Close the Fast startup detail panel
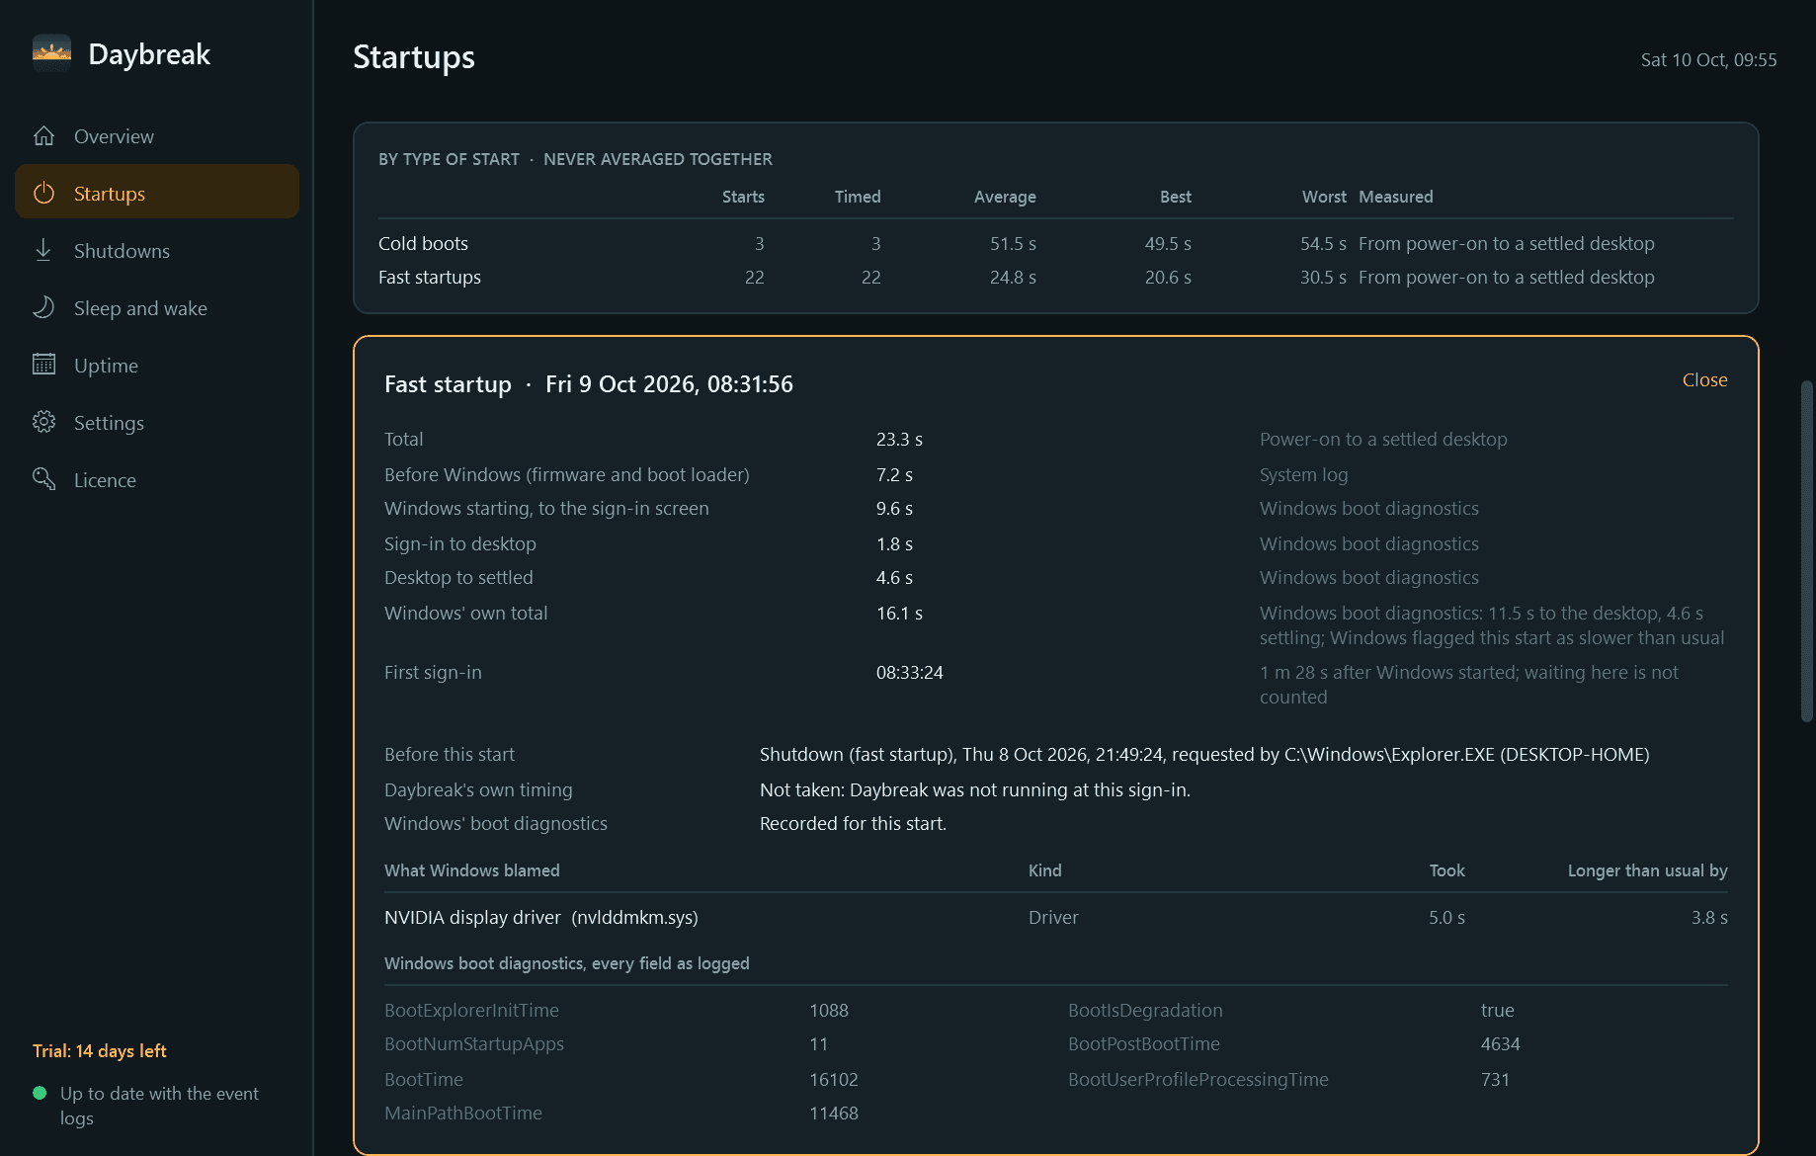1816x1156 pixels. [x=1704, y=380]
